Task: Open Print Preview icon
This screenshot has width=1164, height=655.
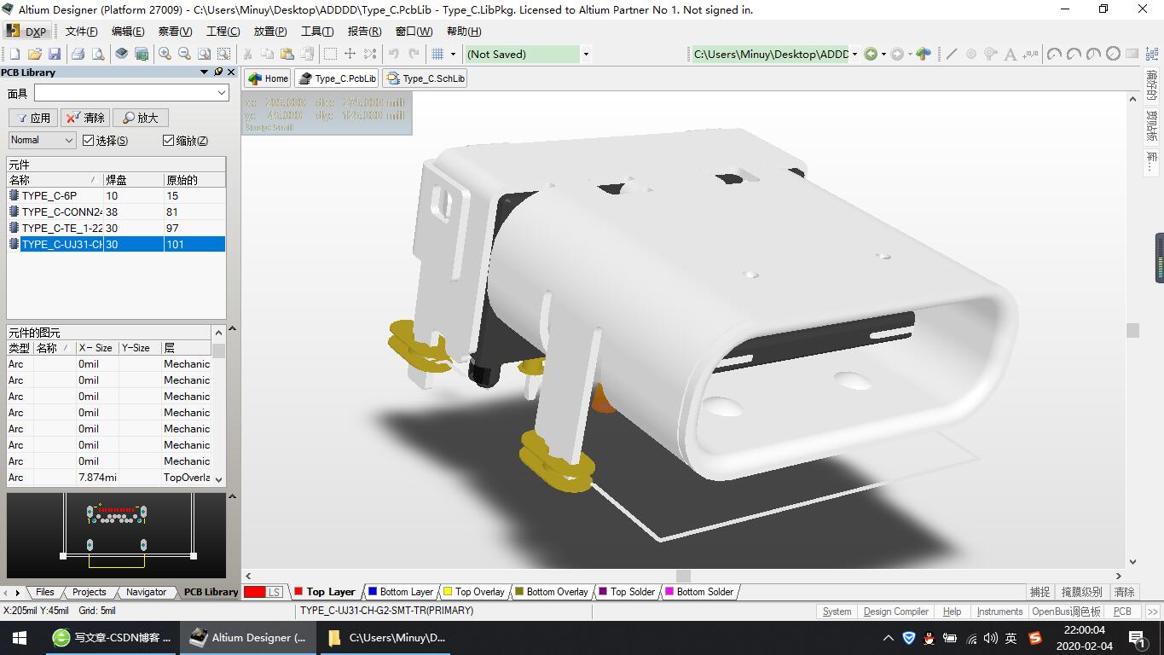Action: tap(98, 54)
